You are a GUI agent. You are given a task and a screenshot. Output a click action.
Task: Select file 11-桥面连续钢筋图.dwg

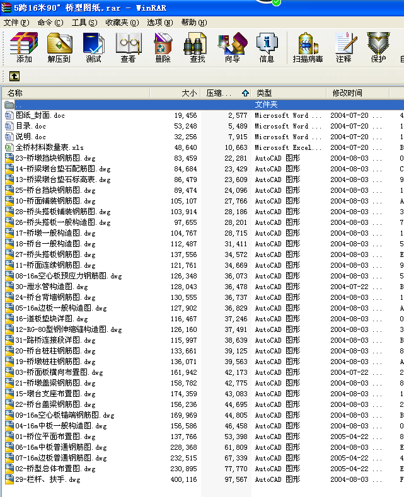pos(55,265)
